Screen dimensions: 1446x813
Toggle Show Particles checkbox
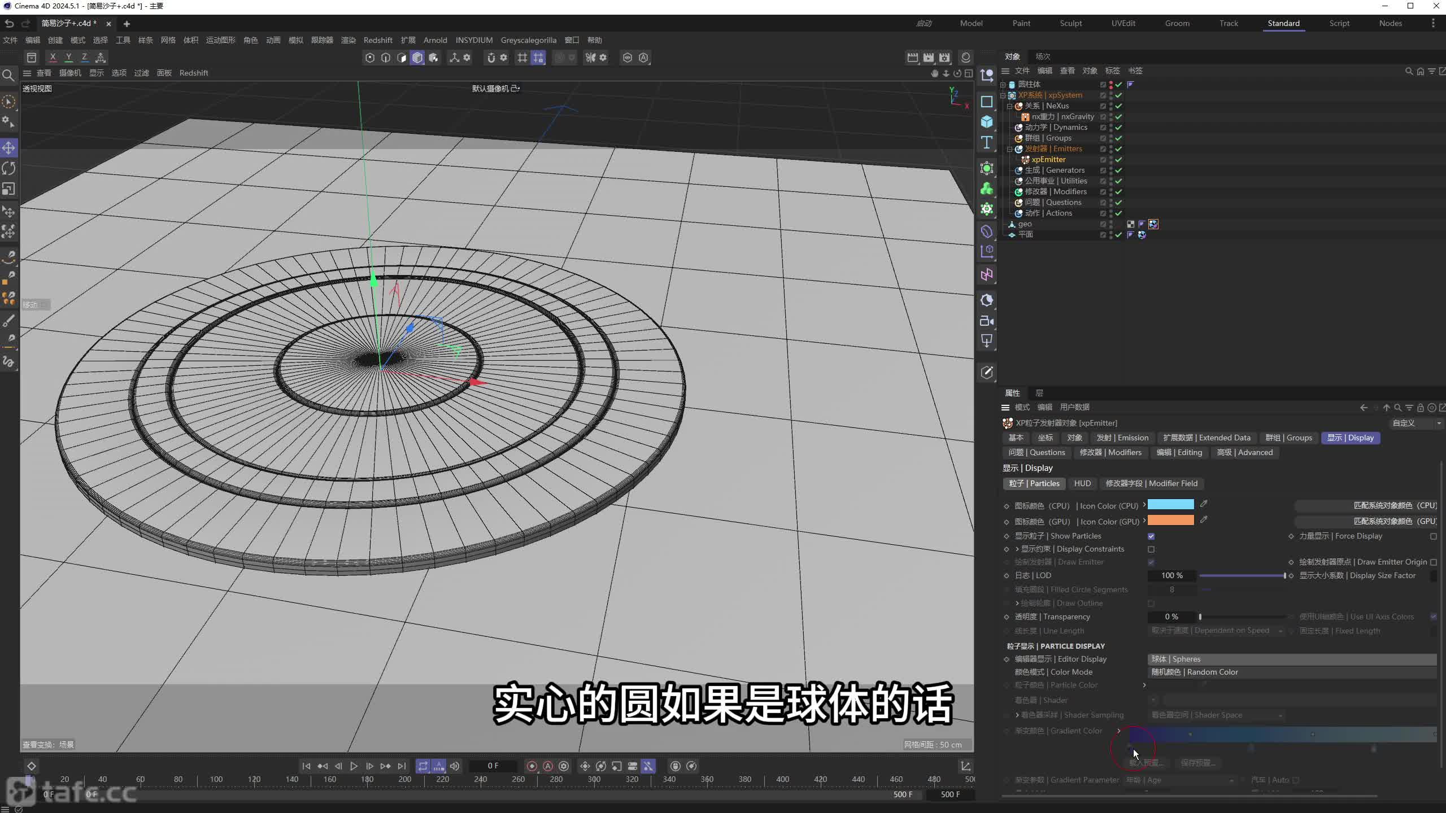[x=1151, y=536]
